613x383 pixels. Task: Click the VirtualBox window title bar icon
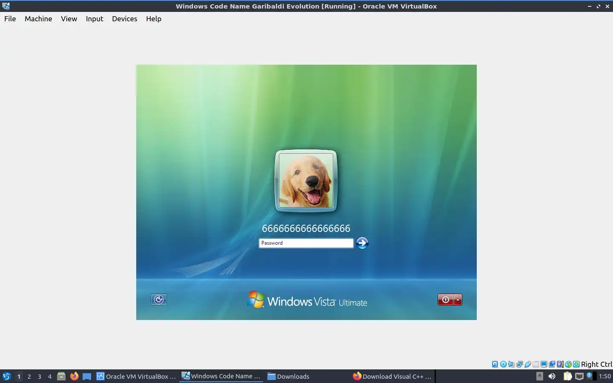6,6
